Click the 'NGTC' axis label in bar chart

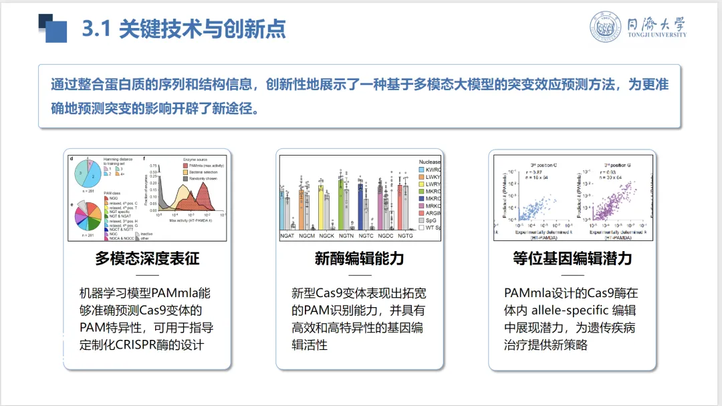(x=366, y=236)
